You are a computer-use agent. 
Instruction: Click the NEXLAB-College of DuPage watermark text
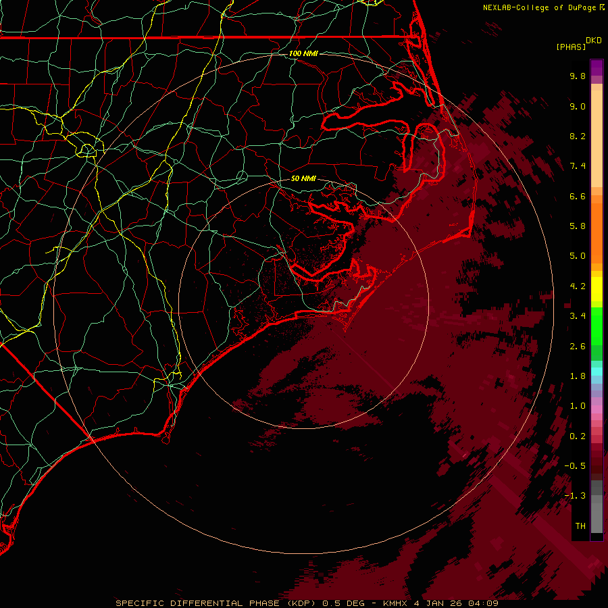(x=539, y=7)
